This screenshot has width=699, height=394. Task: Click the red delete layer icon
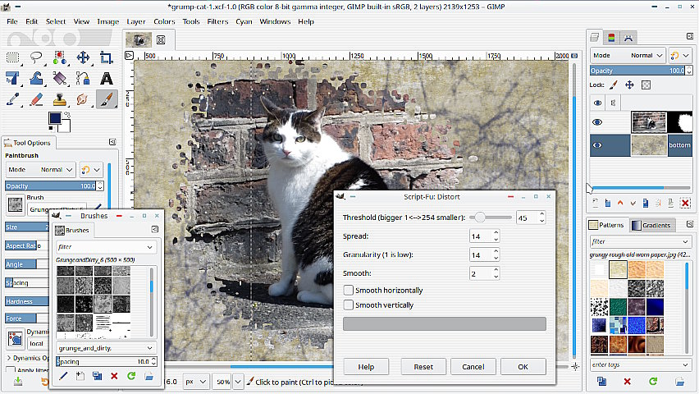[x=685, y=203]
